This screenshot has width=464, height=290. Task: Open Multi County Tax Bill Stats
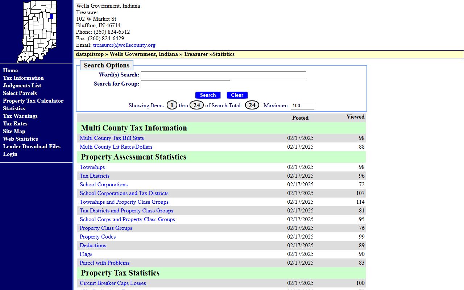click(x=112, y=138)
